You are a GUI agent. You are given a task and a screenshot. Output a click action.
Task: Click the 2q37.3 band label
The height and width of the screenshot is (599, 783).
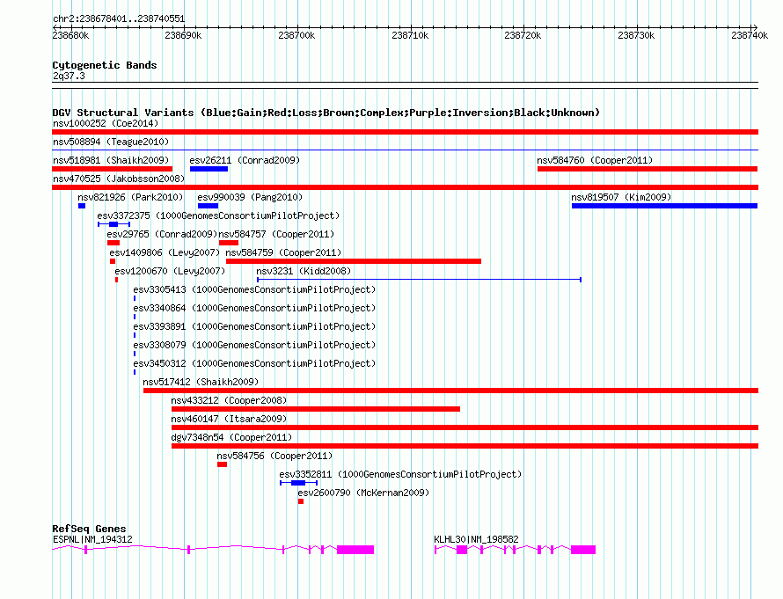coord(69,76)
